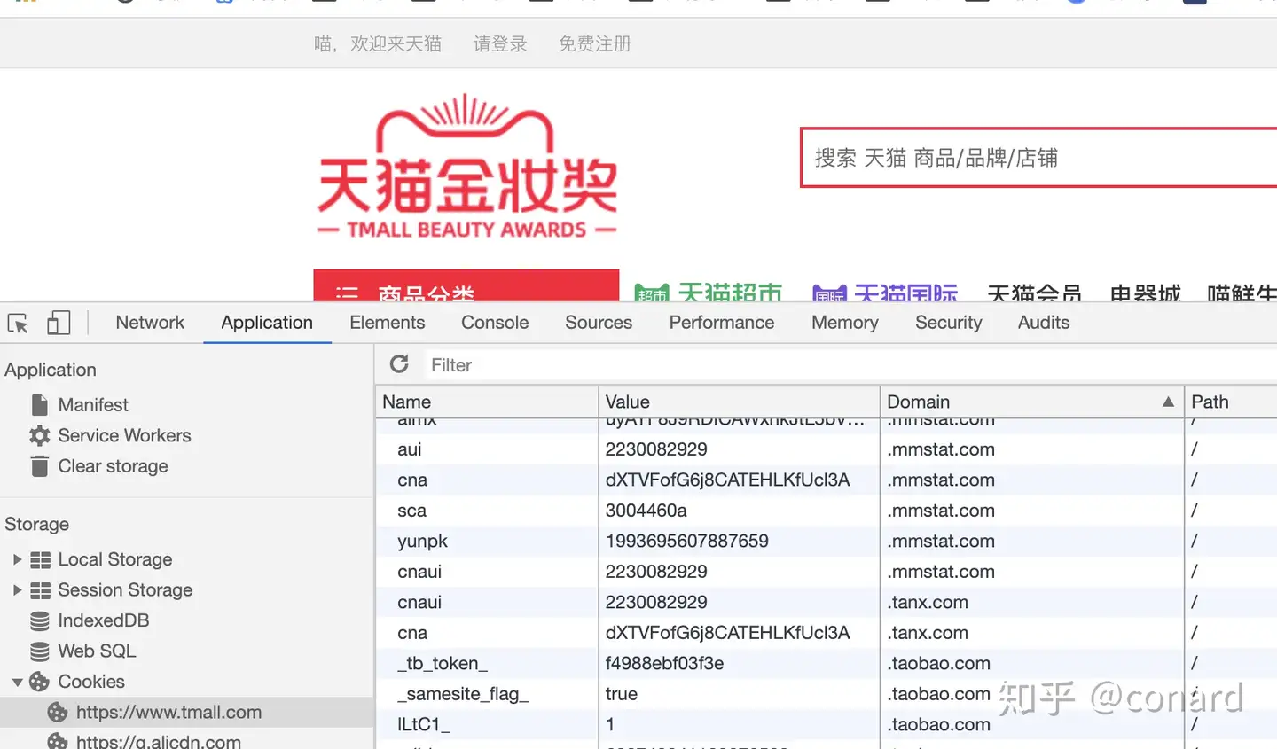Open the Console tab
This screenshot has width=1277, height=749.
495,323
